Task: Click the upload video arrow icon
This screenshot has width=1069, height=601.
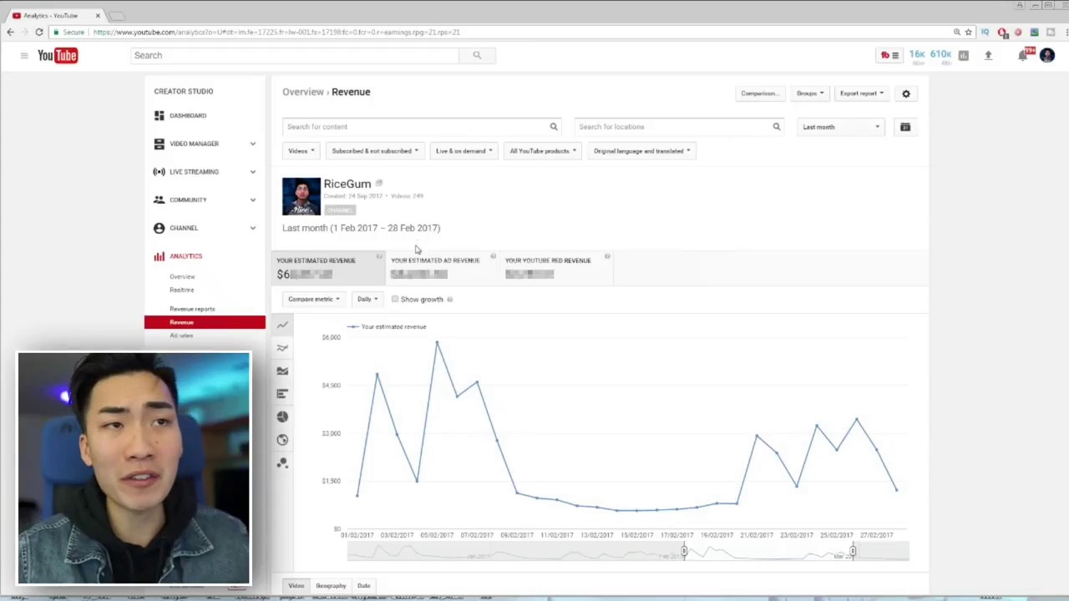Action: click(988, 56)
